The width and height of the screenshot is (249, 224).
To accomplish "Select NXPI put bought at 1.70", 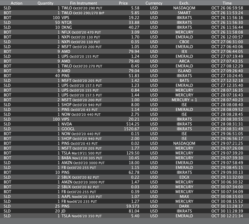I will (x=125, y=37).
